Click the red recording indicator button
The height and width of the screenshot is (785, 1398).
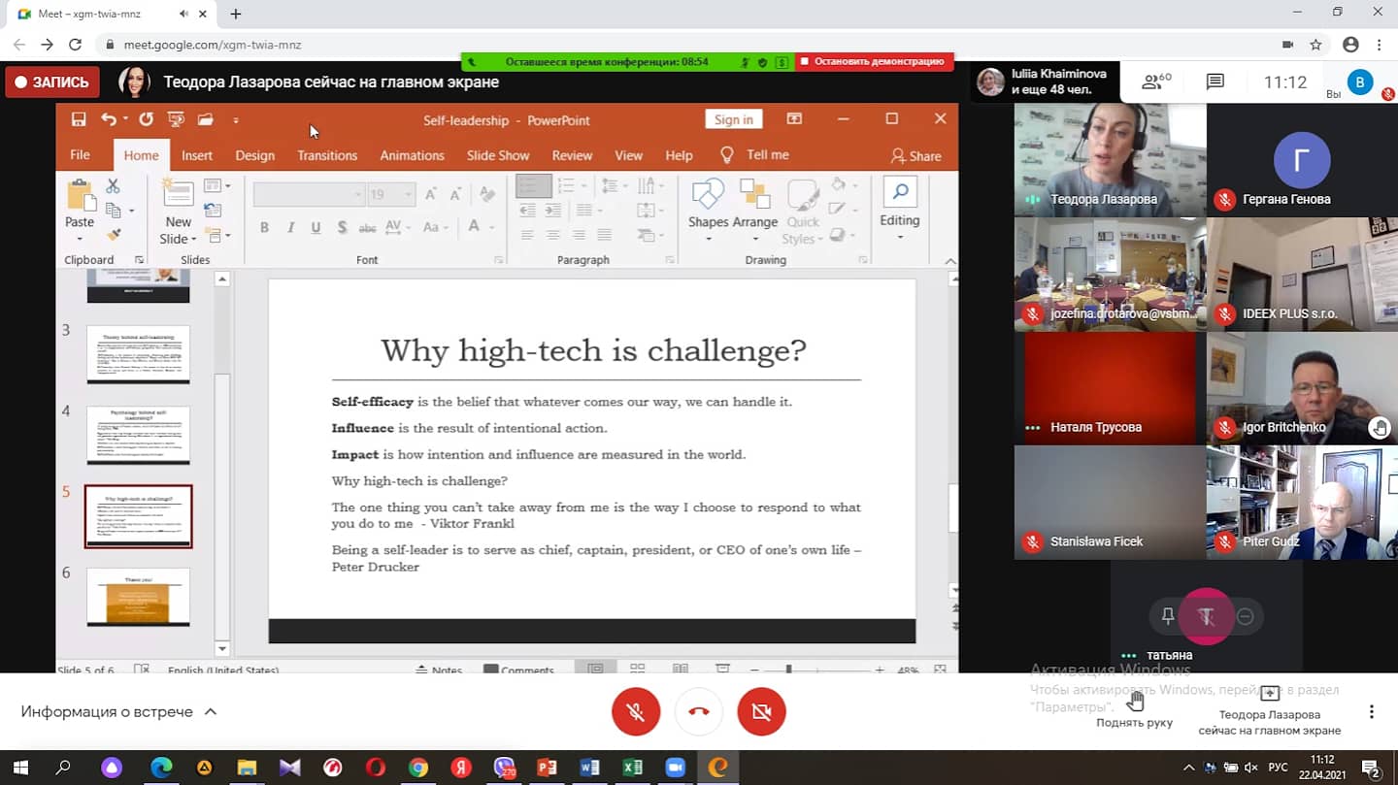click(52, 82)
